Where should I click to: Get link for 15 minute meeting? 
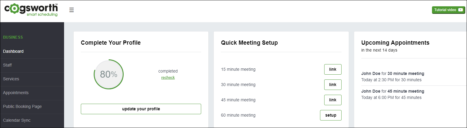(333, 69)
